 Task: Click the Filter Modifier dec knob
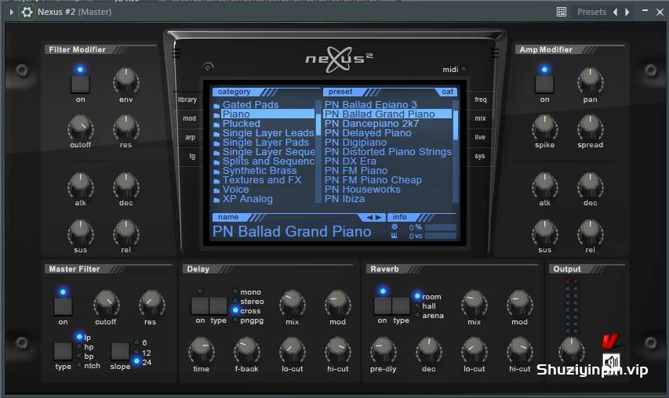[x=125, y=185]
